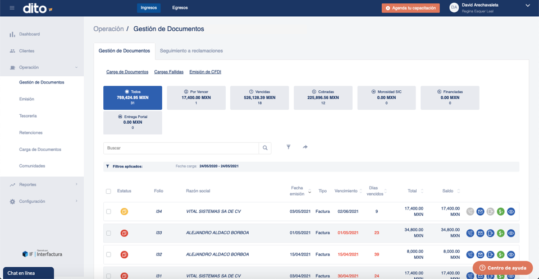Click the search magnifier icon
This screenshot has width=539, height=279.
(x=265, y=148)
